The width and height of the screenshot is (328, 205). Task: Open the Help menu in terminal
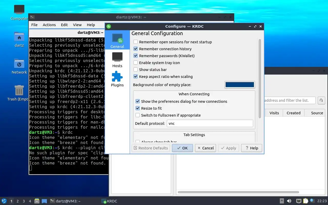click(x=91, y=25)
